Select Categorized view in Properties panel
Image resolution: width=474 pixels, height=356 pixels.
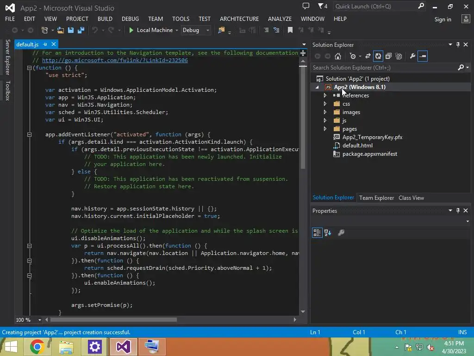coord(317,233)
